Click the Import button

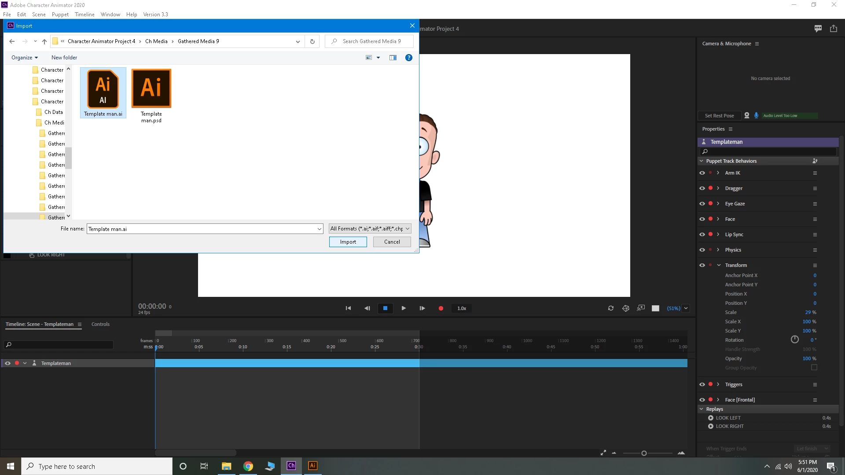coord(348,242)
